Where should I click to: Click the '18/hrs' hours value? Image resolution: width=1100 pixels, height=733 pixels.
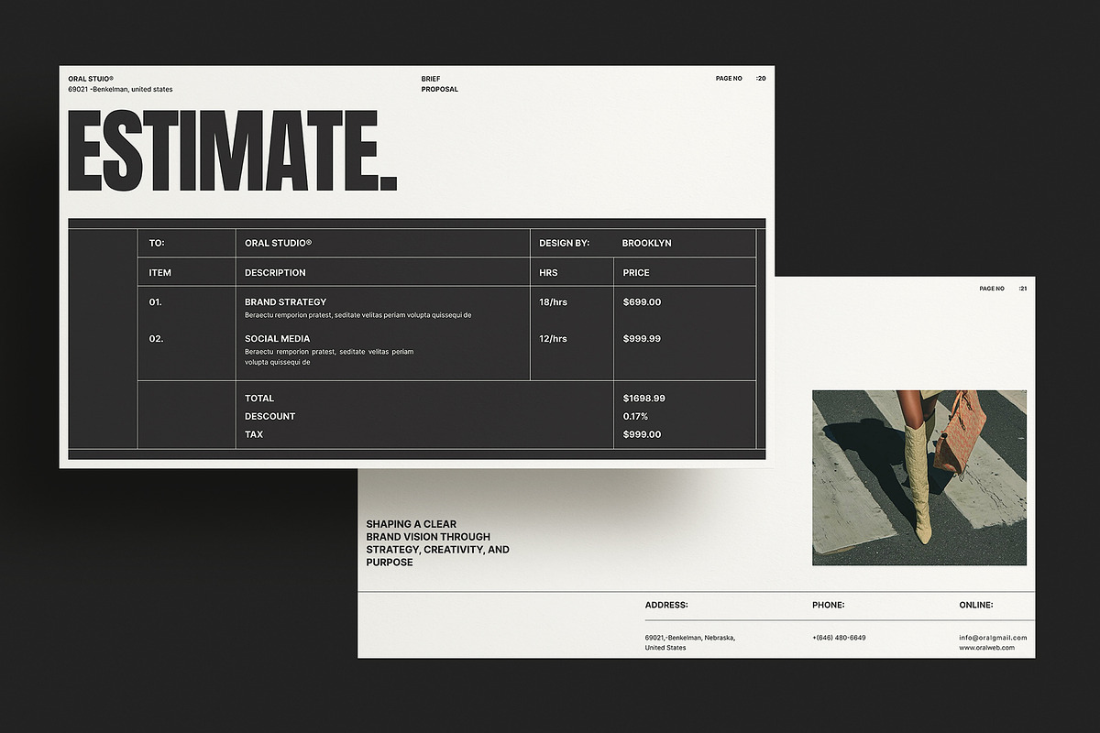click(x=553, y=302)
